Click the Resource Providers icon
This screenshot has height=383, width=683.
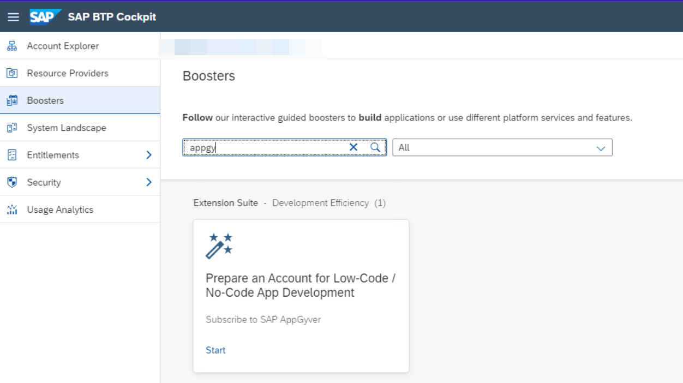[x=12, y=73]
